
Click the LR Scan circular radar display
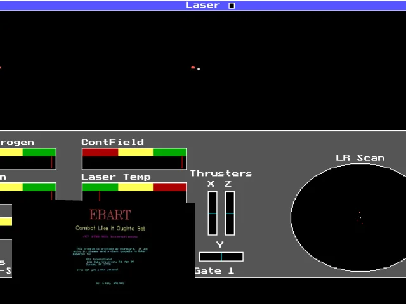[348, 218]
